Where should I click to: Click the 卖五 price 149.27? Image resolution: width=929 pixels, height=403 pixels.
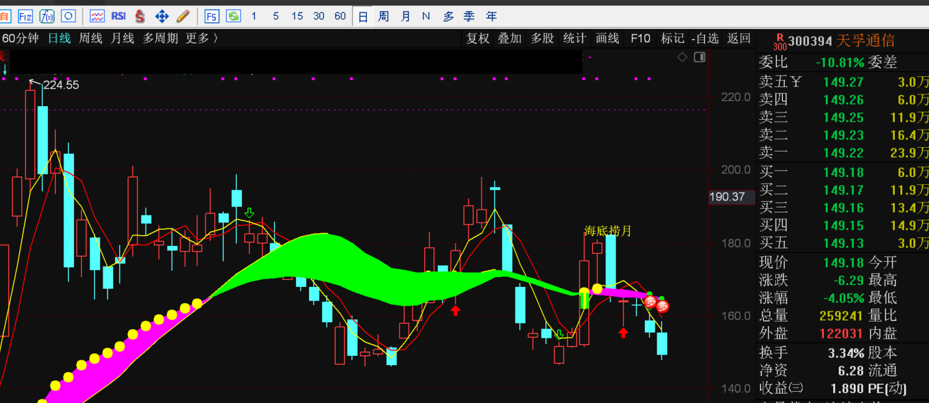coord(843,82)
